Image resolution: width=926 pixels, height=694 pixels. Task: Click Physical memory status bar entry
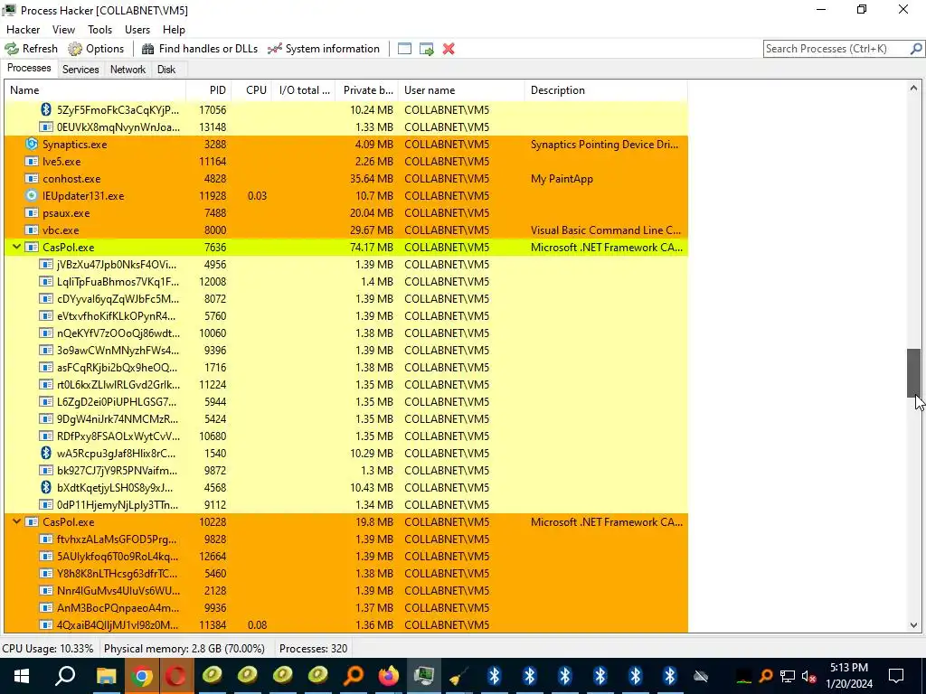184,649
